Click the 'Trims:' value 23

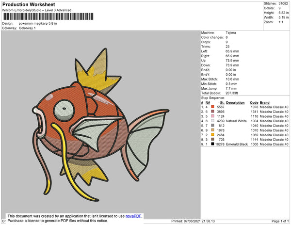click(x=227, y=47)
